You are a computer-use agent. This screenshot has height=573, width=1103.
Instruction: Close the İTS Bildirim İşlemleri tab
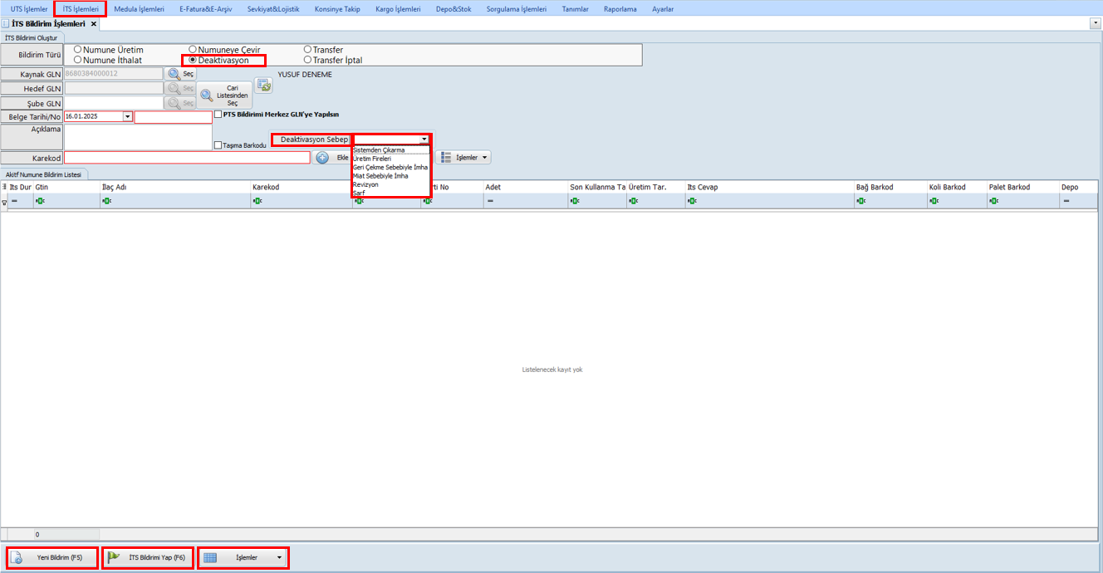pyautogui.click(x=94, y=24)
